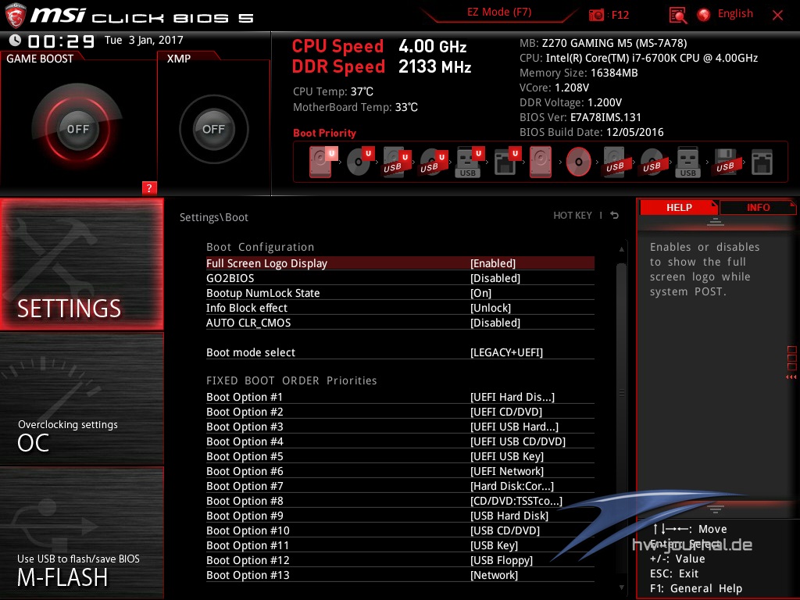Switch to the INFO tab
Screen dimensions: 800x600
pyautogui.click(x=758, y=207)
